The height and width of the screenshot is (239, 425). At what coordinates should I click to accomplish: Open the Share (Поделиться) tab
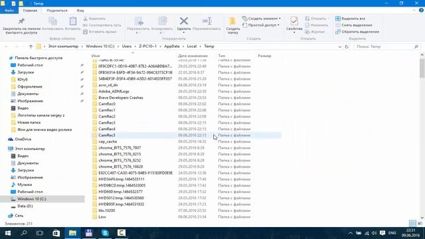[57, 11]
